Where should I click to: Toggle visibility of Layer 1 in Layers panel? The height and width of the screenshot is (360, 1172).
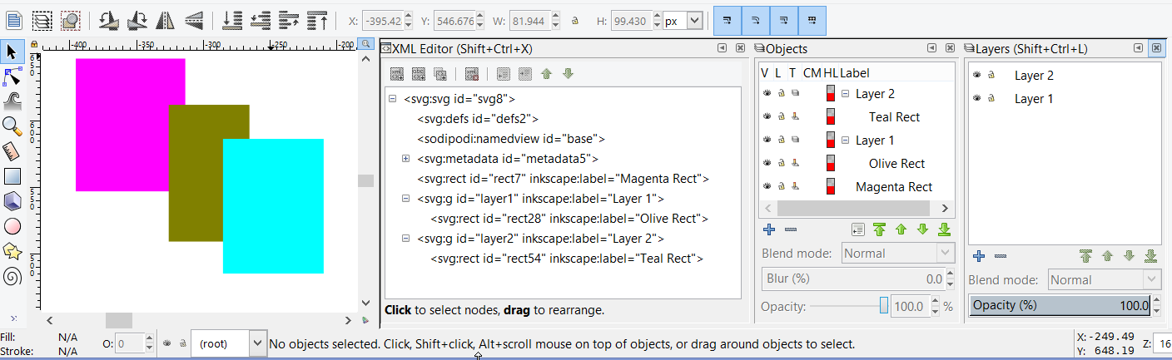coord(976,99)
